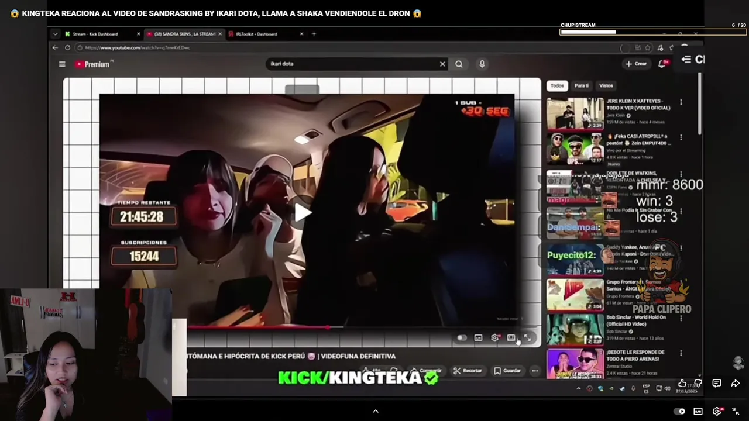This screenshot has height=421, width=749.
Task: Click the Steam icon in the system tray
Action: click(622, 388)
